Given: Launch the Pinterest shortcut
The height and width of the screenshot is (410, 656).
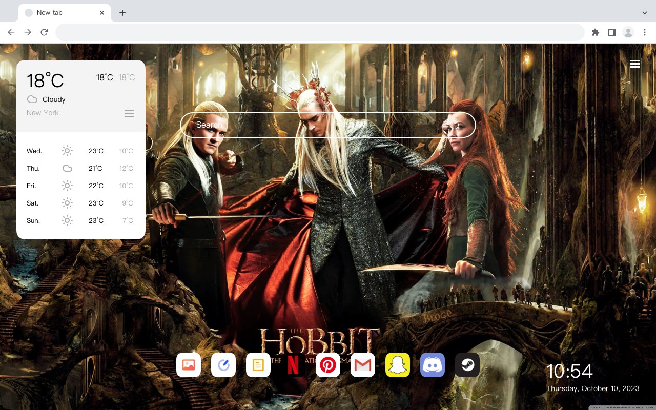Looking at the screenshot, I should pos(328,365).
